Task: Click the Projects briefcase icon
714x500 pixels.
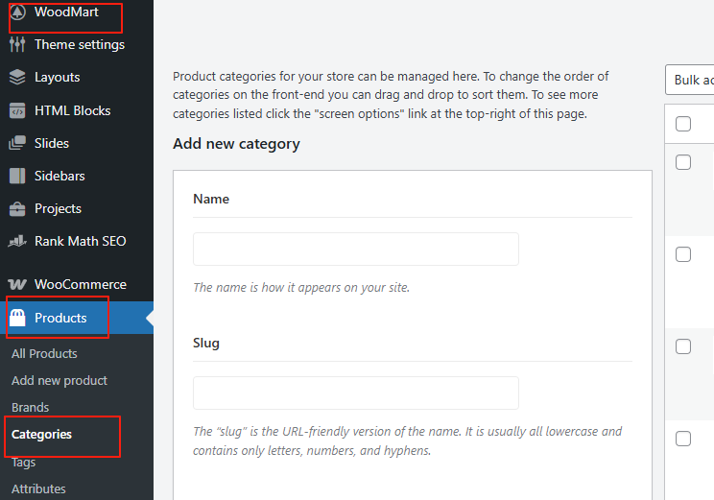Action: point(17,208)
